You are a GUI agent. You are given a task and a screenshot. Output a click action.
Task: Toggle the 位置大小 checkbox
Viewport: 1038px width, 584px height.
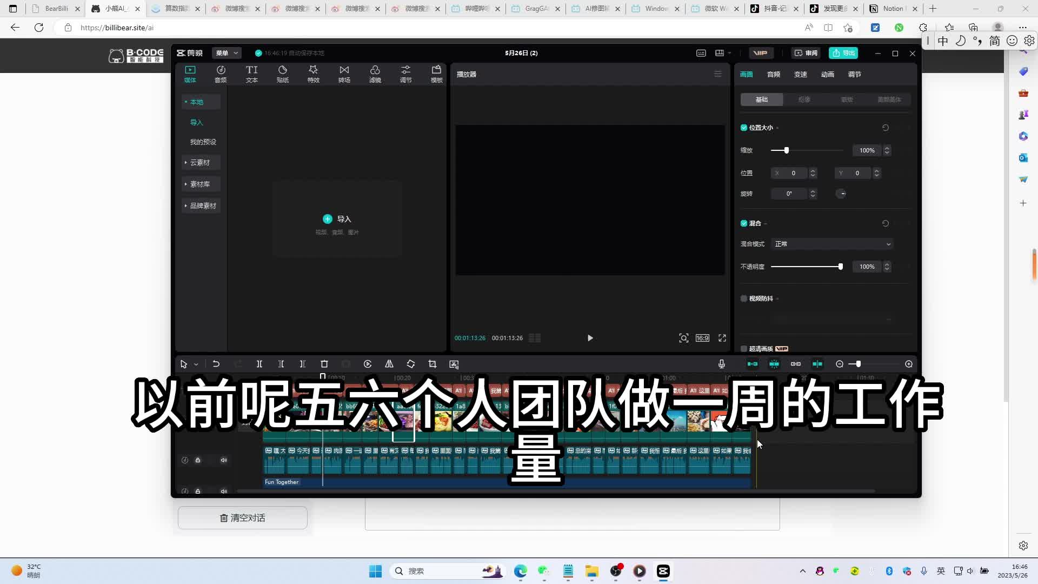point(744,128)
